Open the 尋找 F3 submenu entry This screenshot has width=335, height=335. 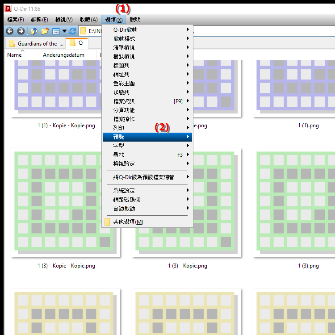pos(147,155)
